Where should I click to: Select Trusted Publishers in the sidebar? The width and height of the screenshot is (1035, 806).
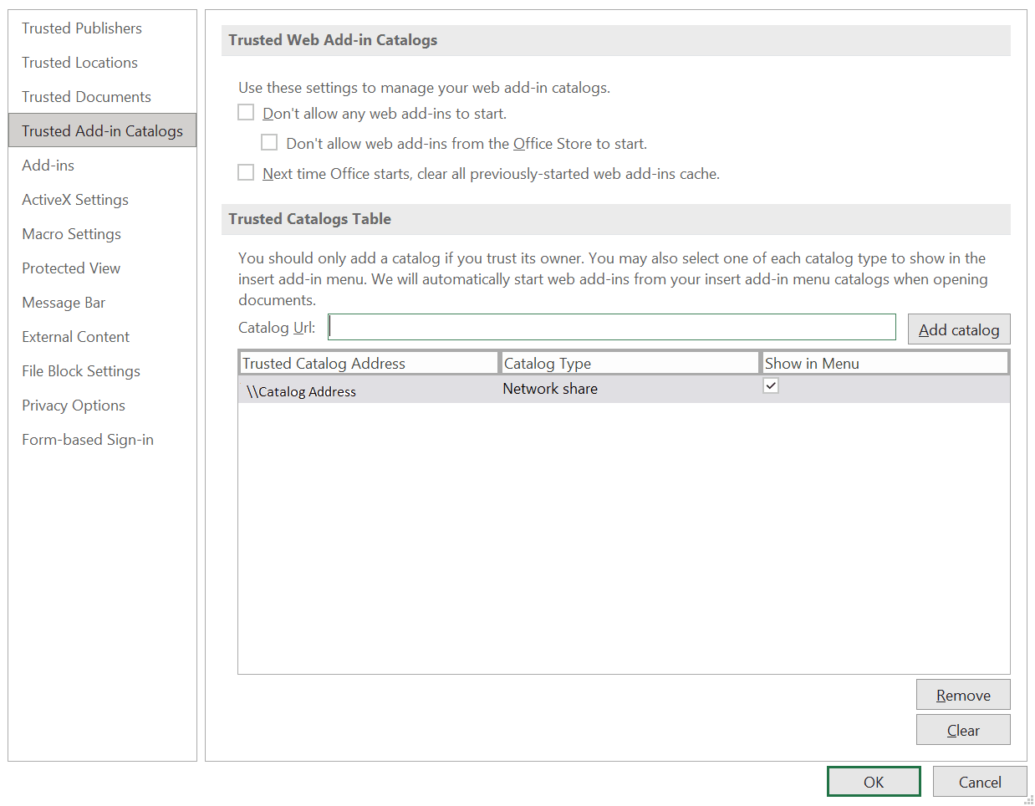tap(81, 28)
